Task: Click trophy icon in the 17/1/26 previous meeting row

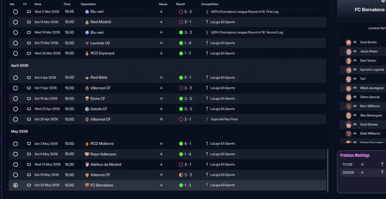Action: [x=382, y=165]
